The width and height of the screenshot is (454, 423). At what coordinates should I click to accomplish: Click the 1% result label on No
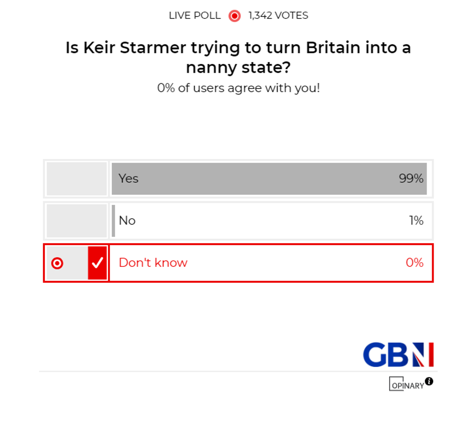(x=416, y=221)
